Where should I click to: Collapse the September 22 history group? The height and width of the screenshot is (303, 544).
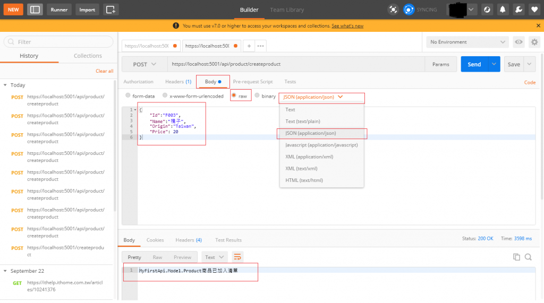5,271
